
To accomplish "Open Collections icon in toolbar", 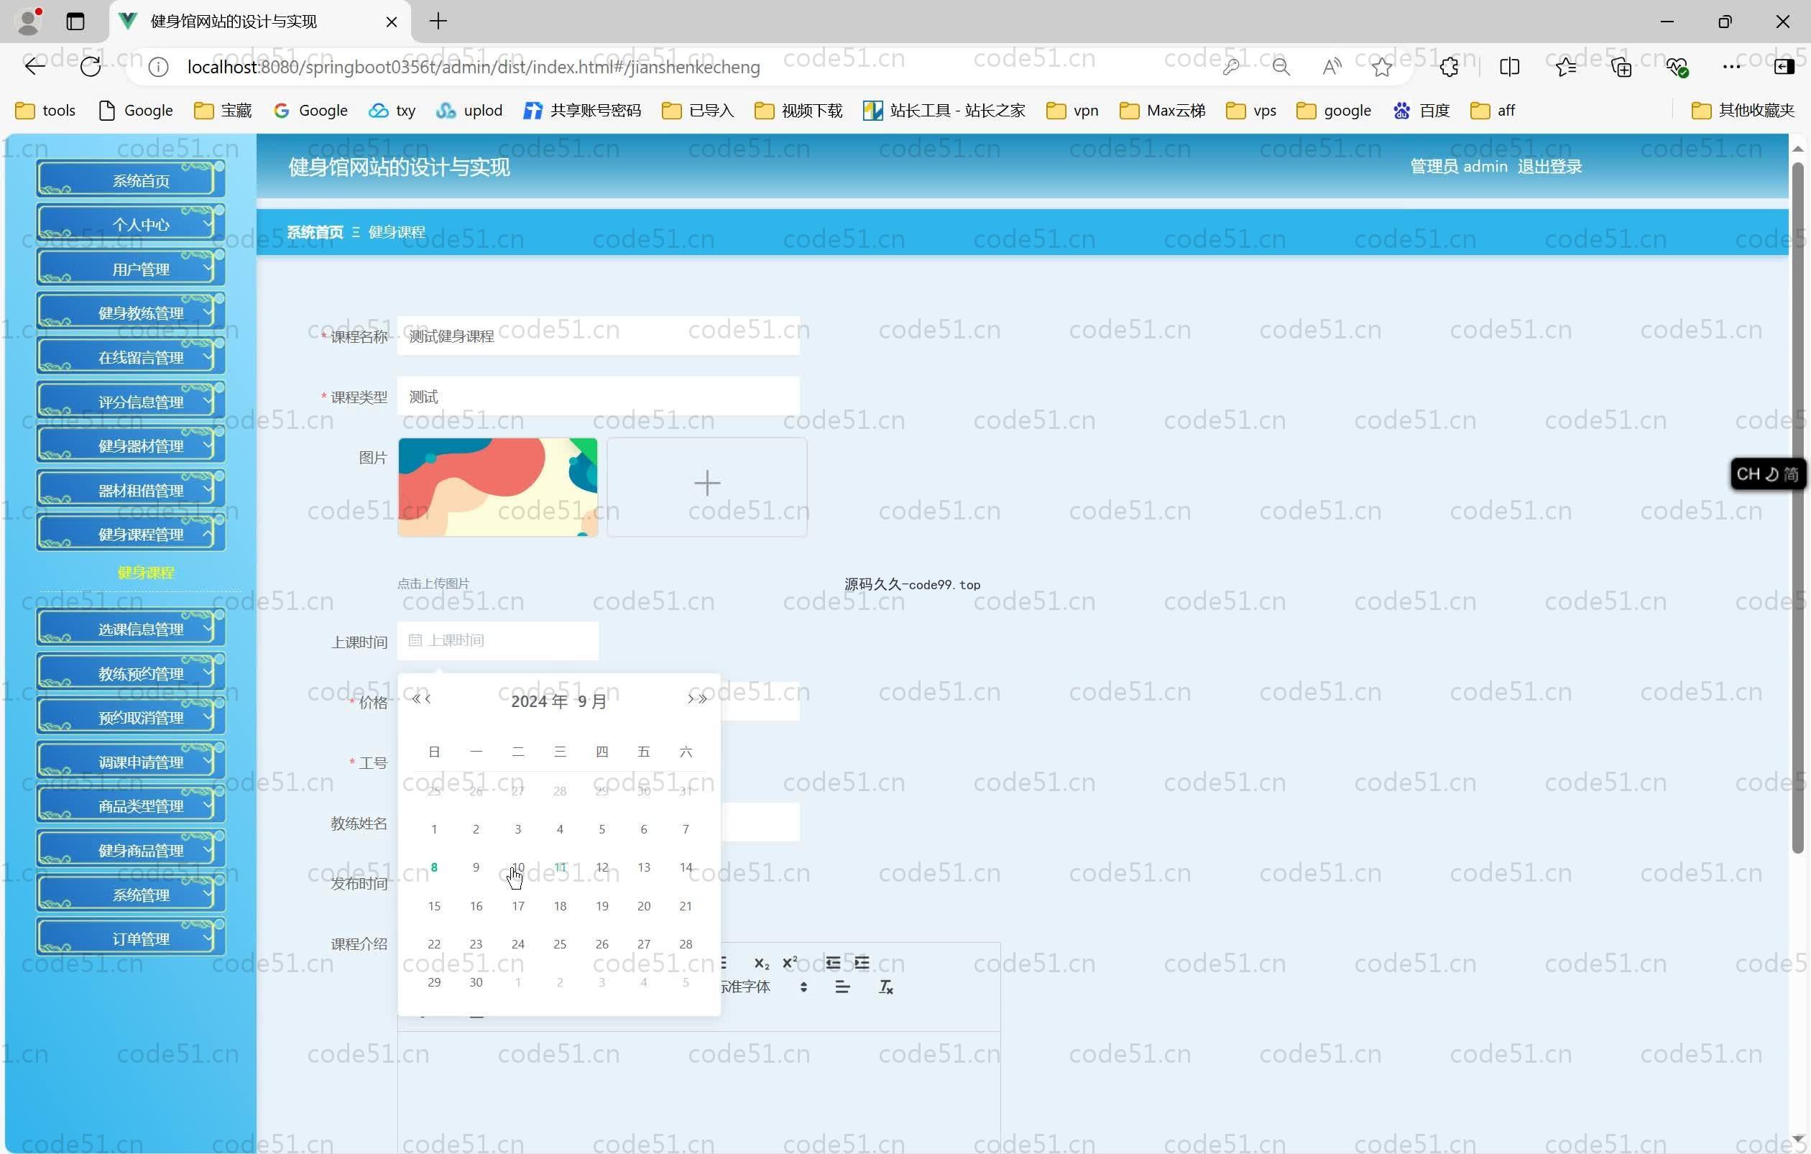I will tap(1621, 67).
